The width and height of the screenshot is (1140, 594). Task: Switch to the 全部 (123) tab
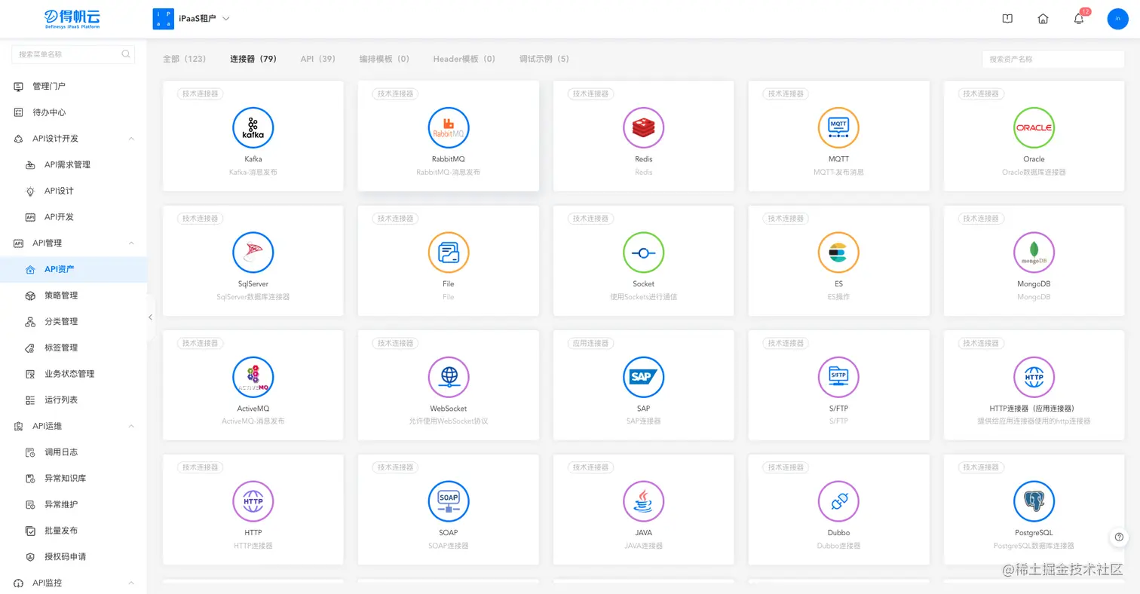[185, 59]
